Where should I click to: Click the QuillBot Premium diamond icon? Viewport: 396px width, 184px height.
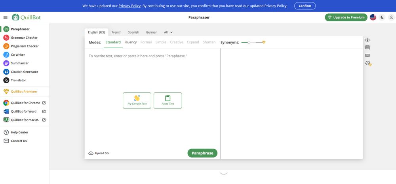point(6,92)
